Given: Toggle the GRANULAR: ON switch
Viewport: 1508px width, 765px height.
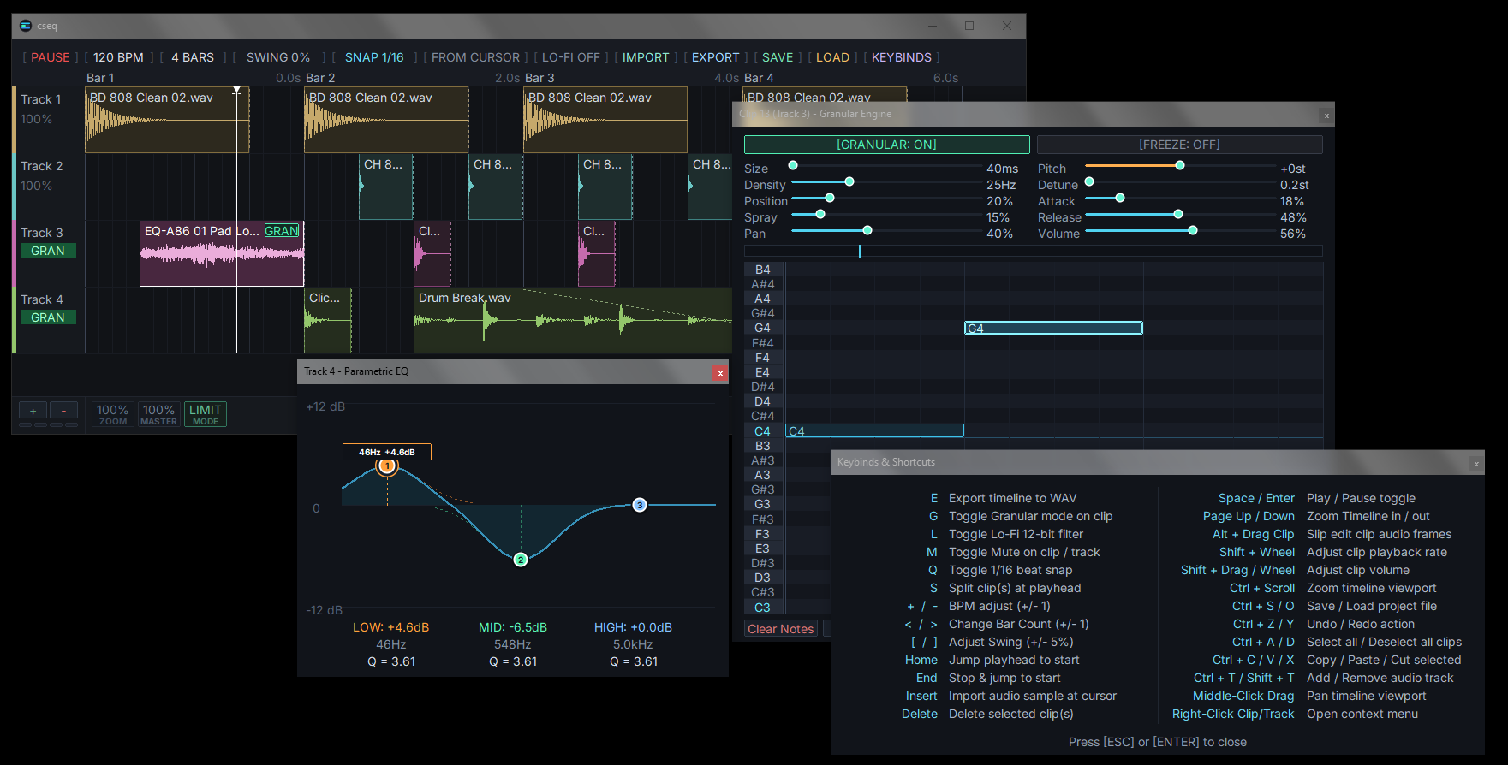Looking at the screenshot, I should click(886, 145).
